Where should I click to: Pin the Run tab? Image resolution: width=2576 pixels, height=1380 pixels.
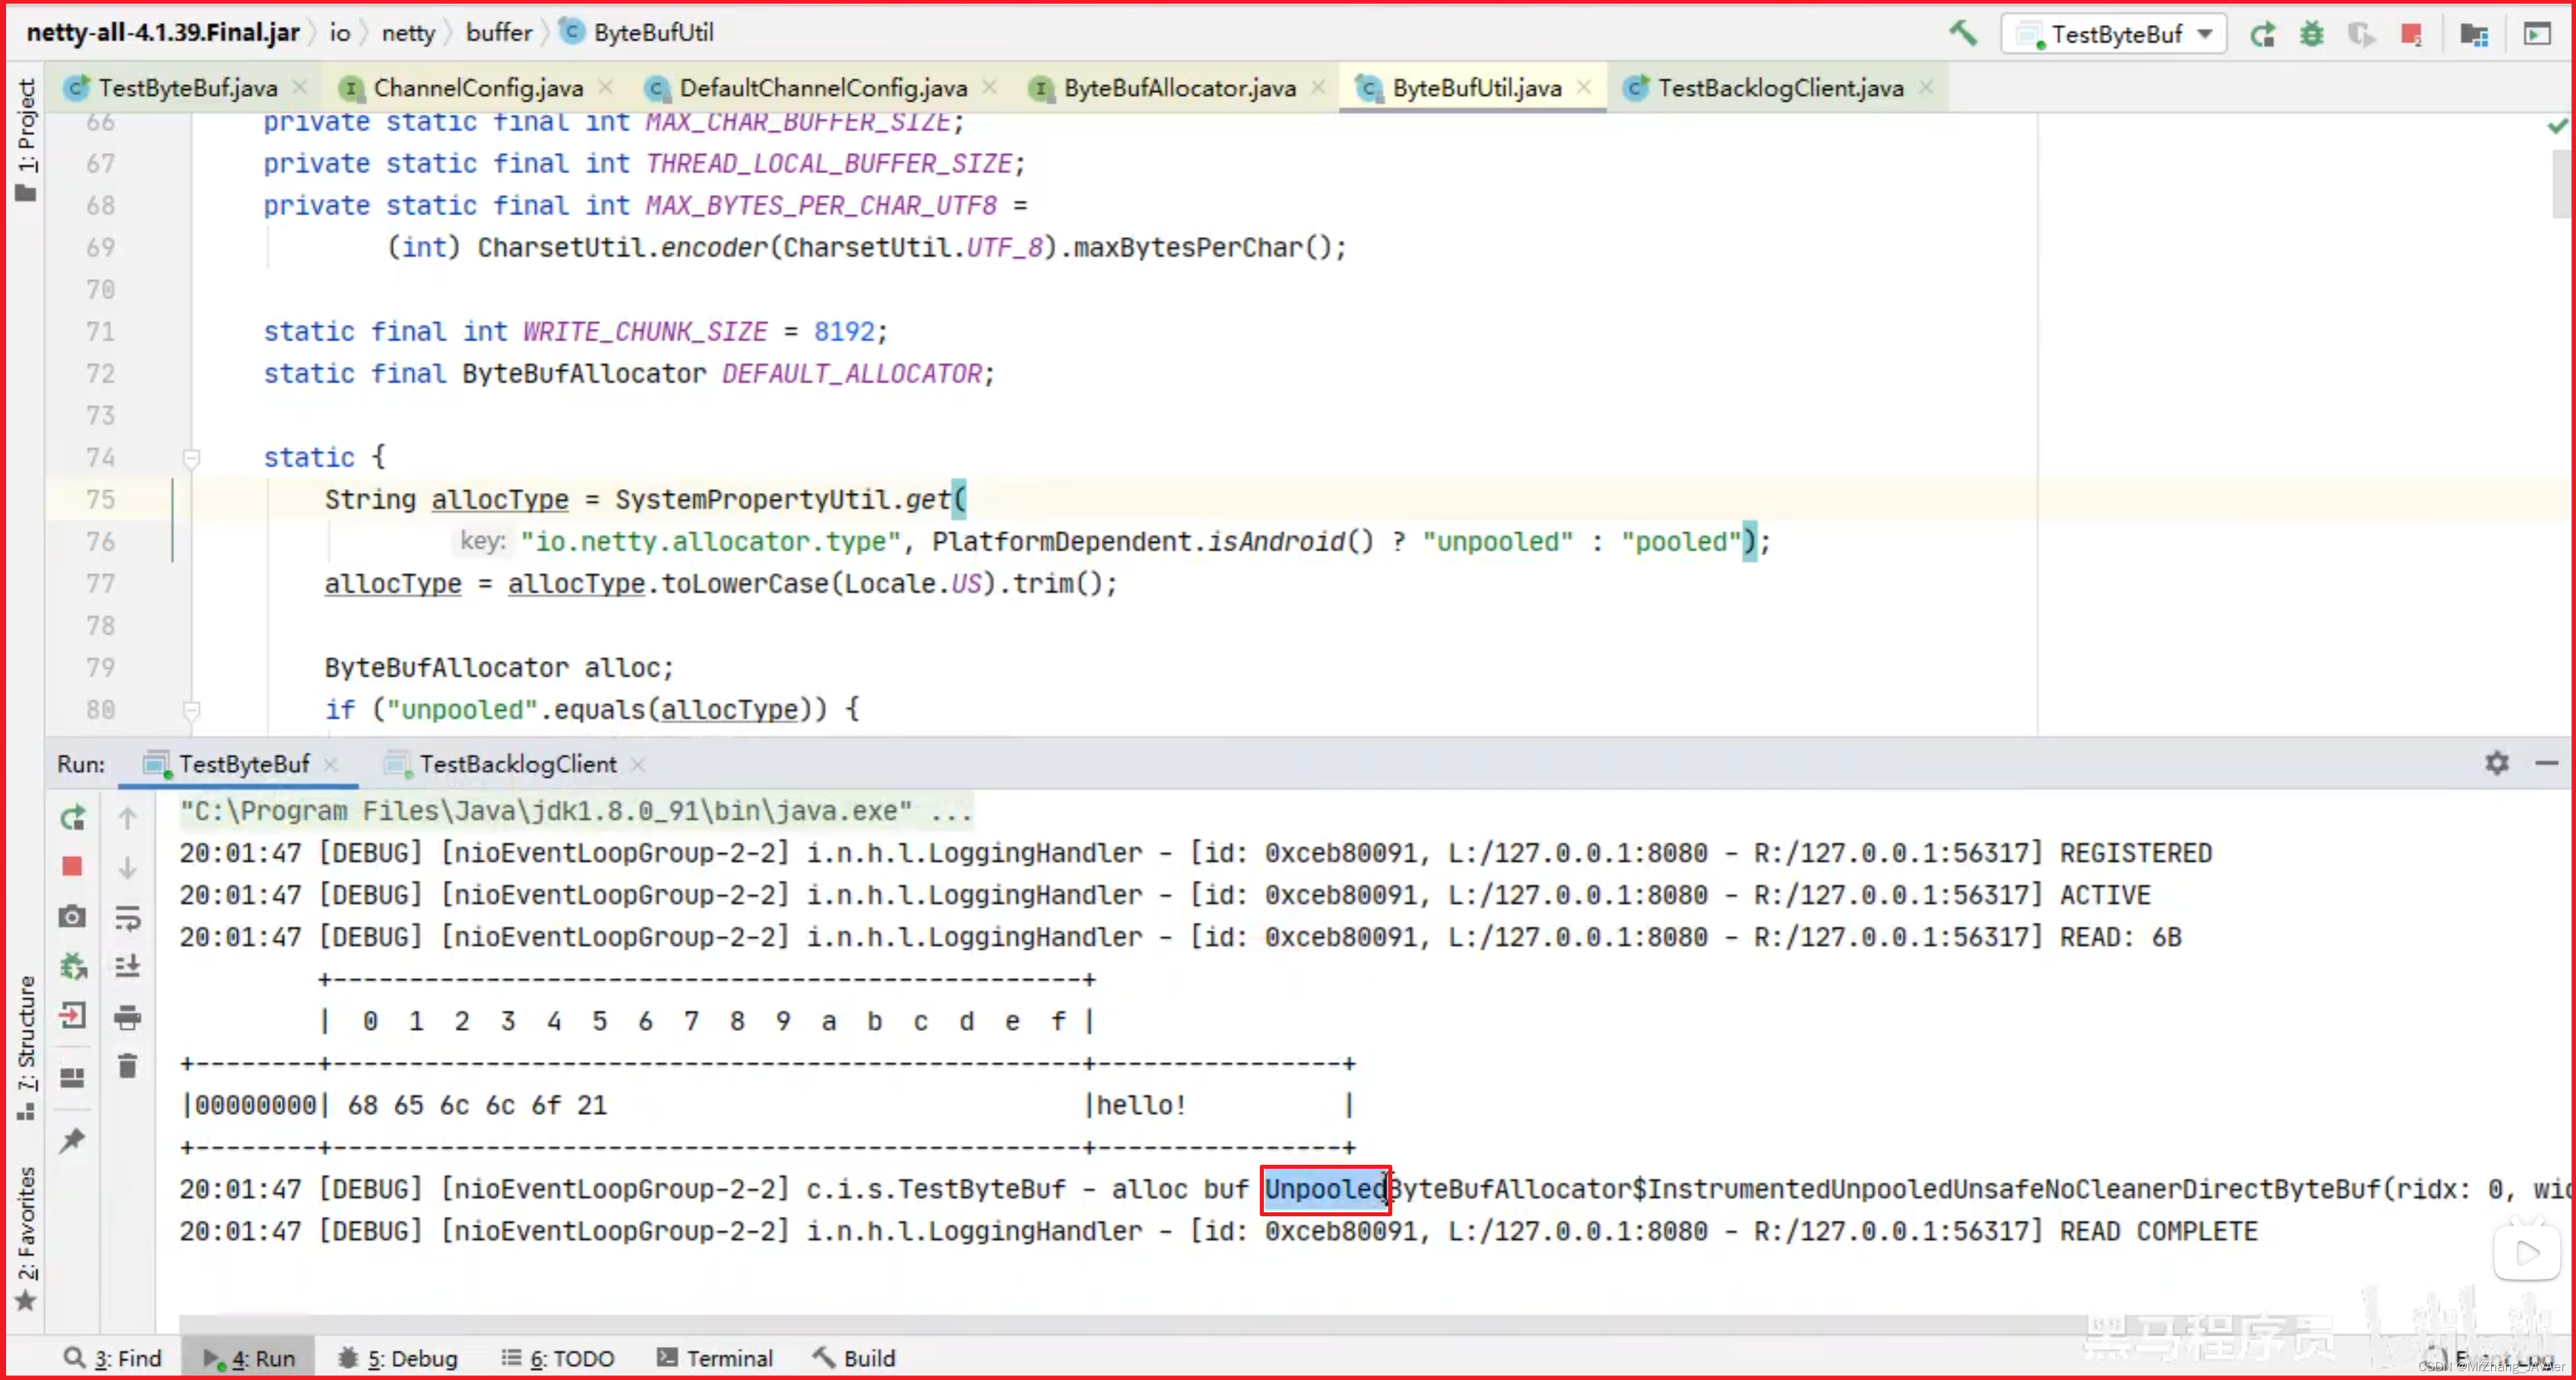click(x=72, y=1140)
